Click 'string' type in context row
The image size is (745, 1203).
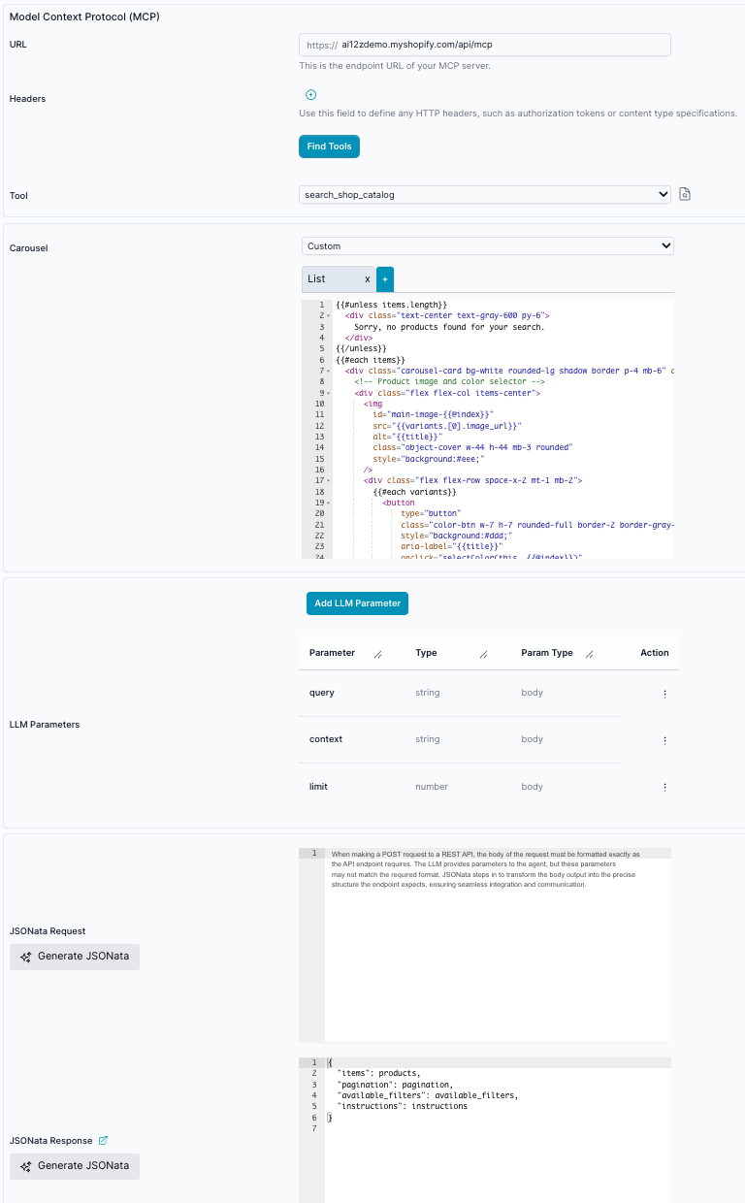point(428,739)
